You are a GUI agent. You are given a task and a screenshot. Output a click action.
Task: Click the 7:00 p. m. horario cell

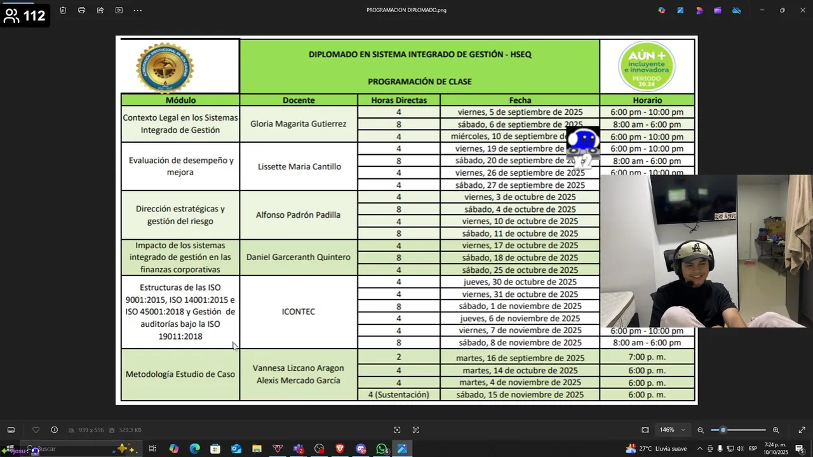click(x=647, y=358)
